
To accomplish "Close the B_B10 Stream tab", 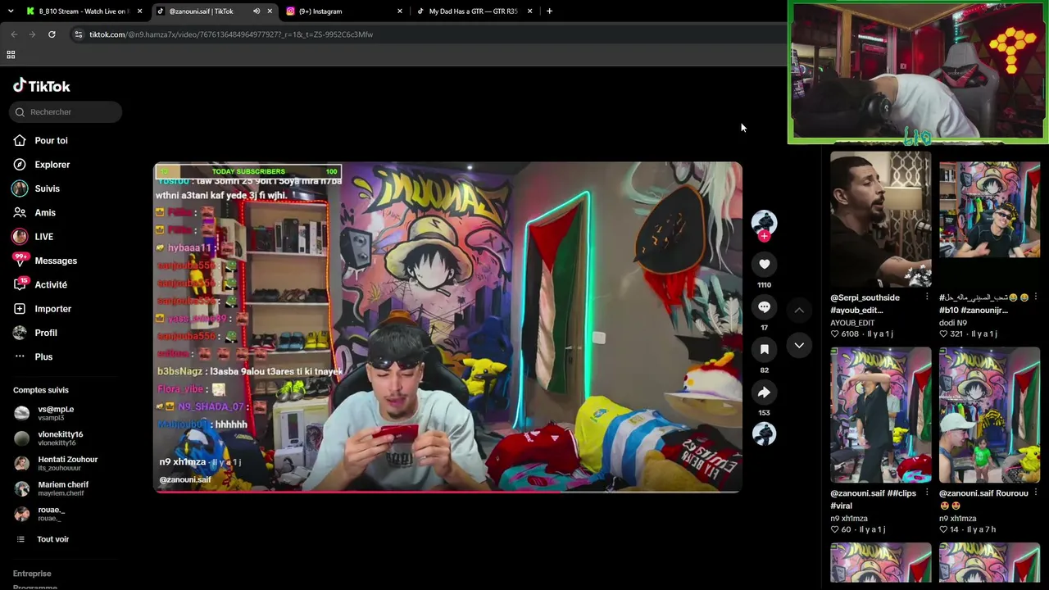I will tap(139, 11).
